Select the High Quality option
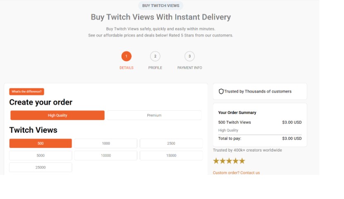The height and width of the screenshot is (199, 344). (57, 115)
